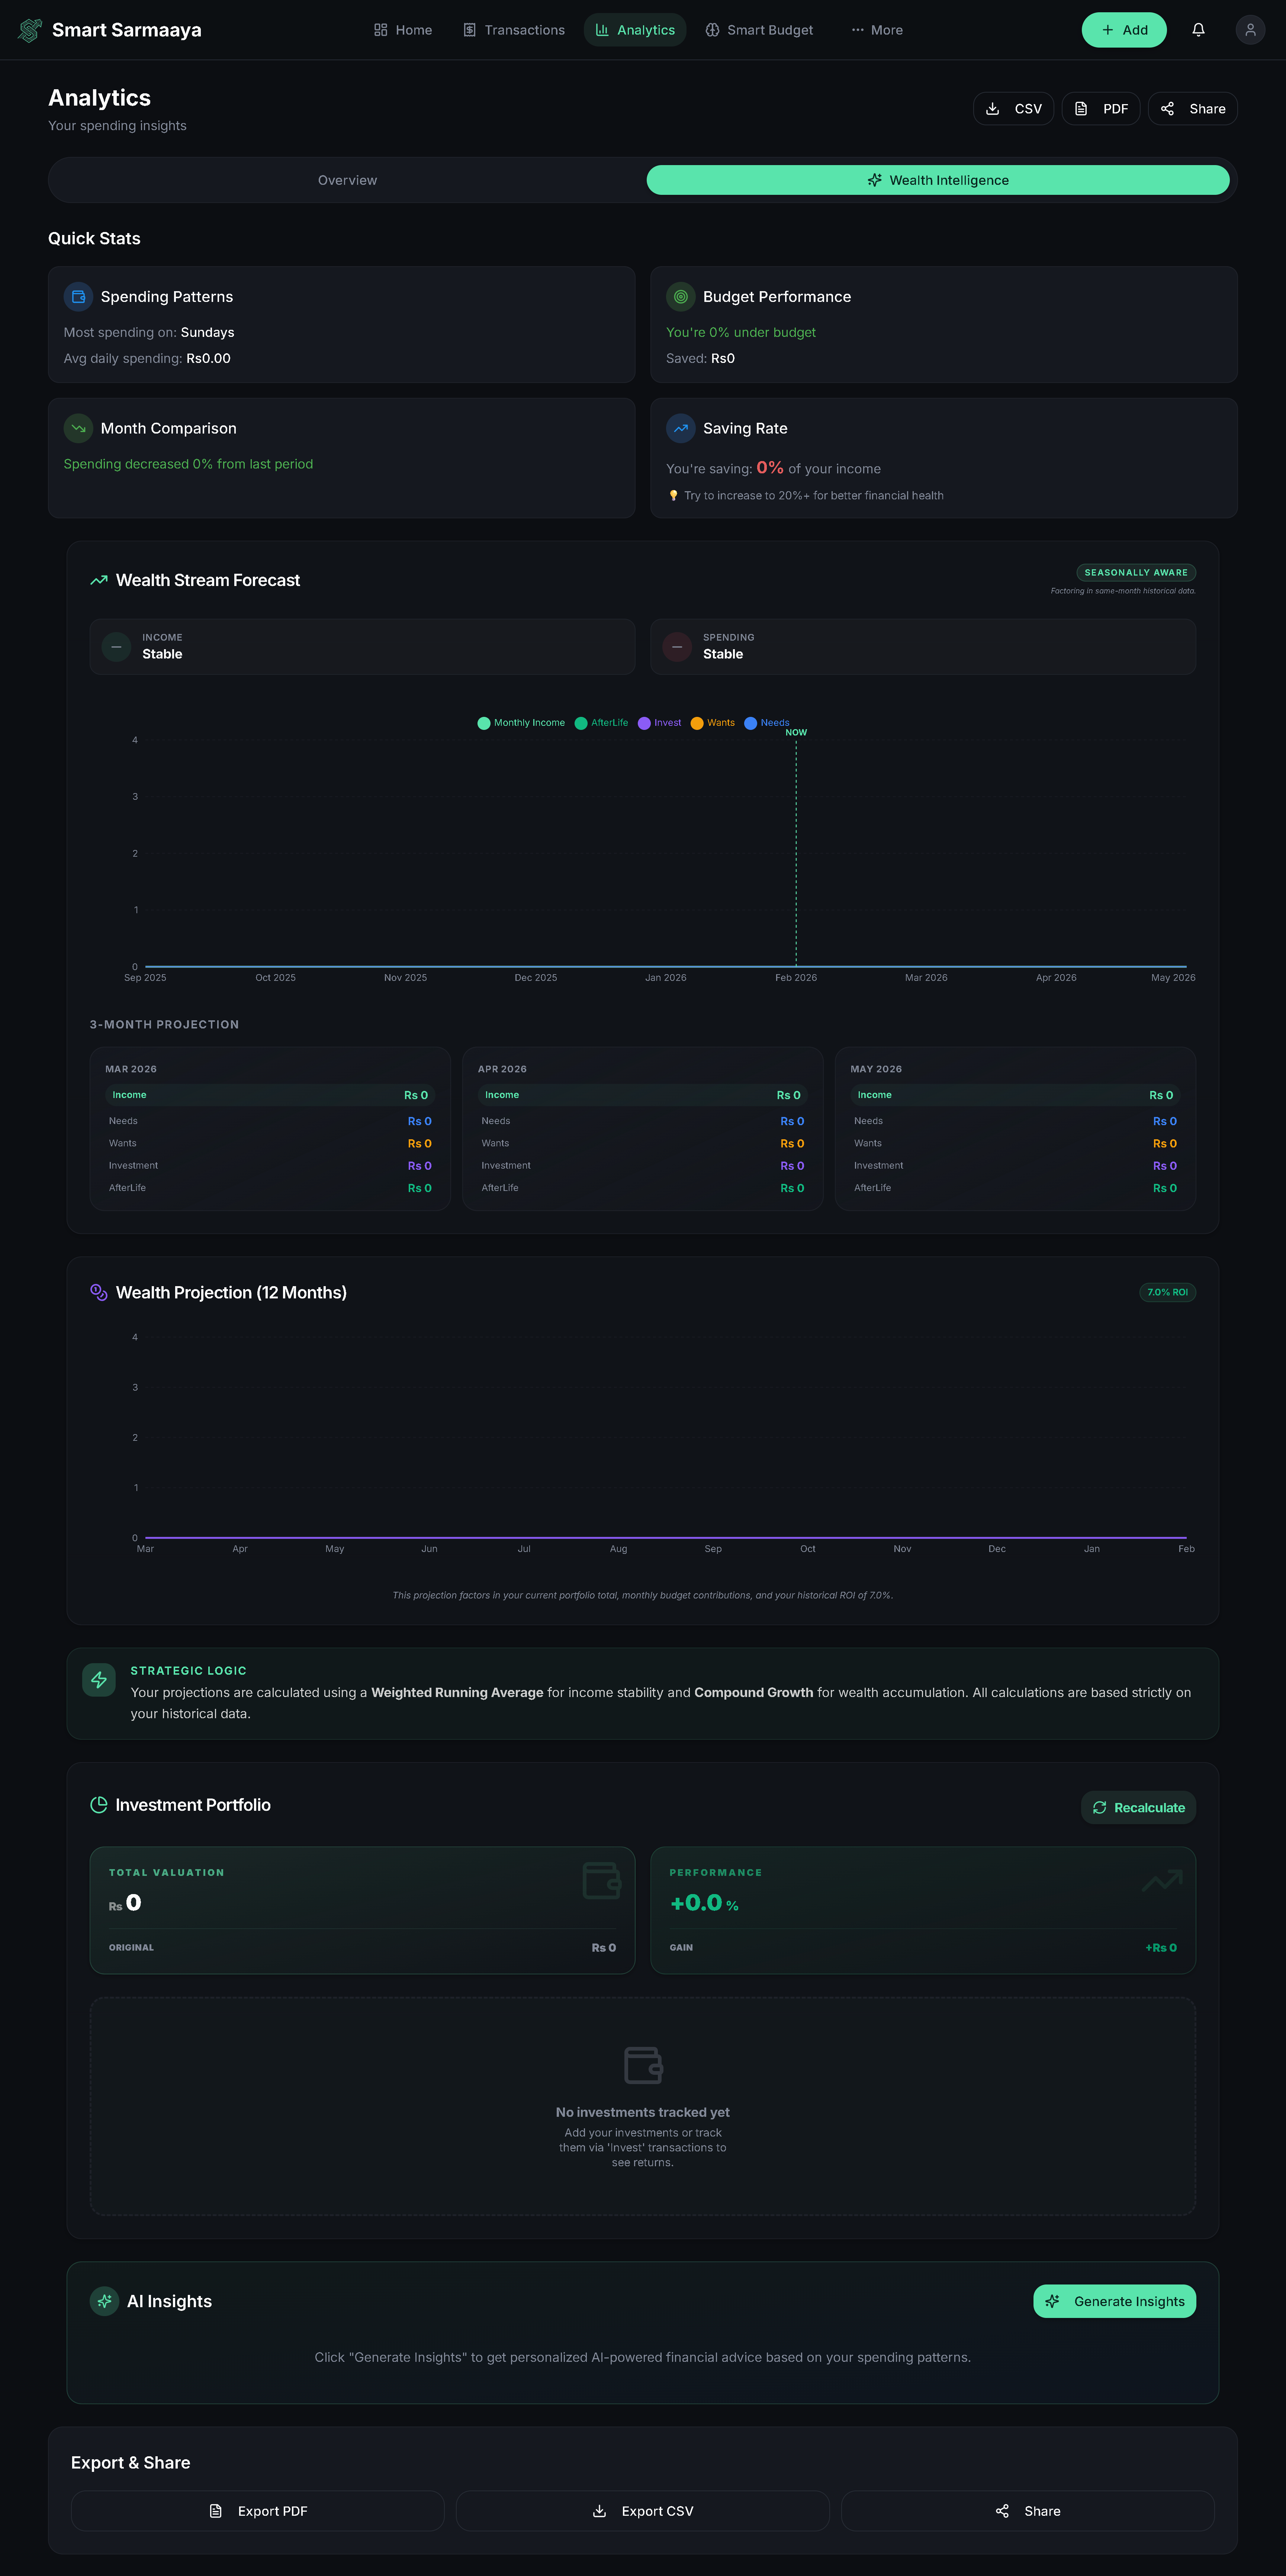Image resolution: width=1286 pixels, height=2576 pixels.
Task: Expand the More navigation menu
Action: point(877,30)
